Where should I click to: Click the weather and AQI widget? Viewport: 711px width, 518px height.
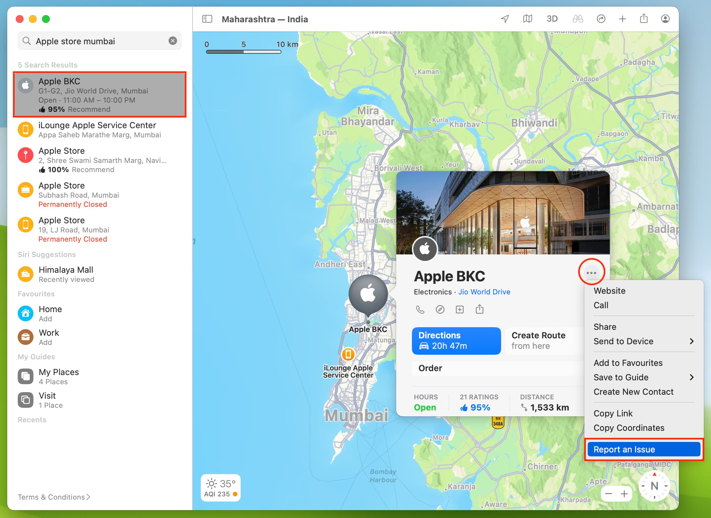pos(221,488)
